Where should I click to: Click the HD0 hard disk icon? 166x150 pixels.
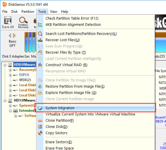[10, 65]
